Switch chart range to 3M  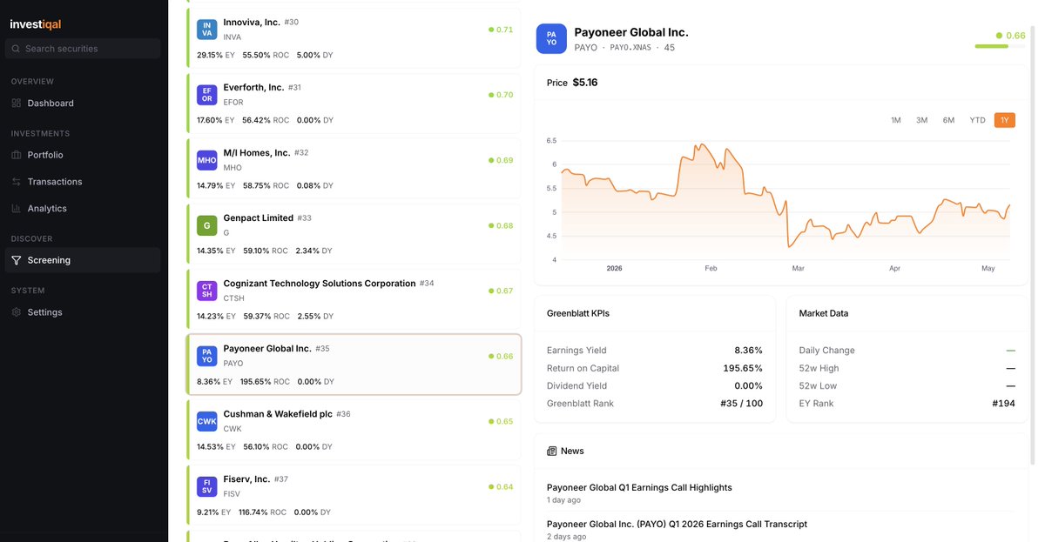[x=921, y=120]
